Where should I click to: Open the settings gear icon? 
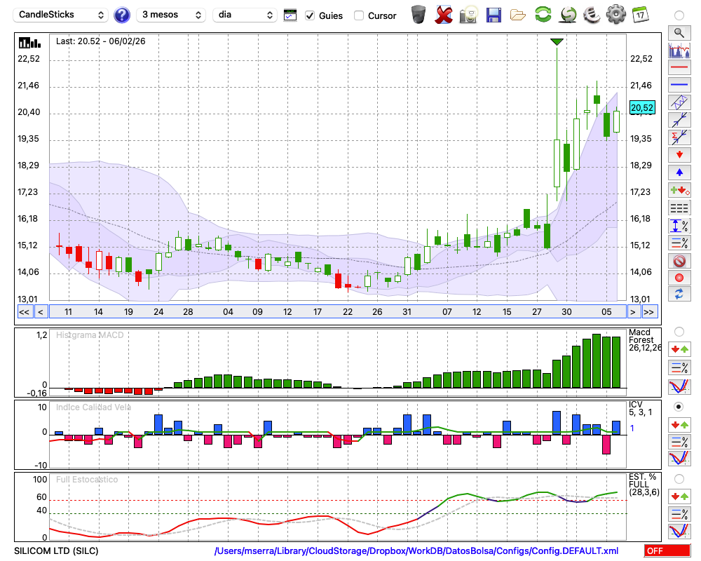click(615, 15)
